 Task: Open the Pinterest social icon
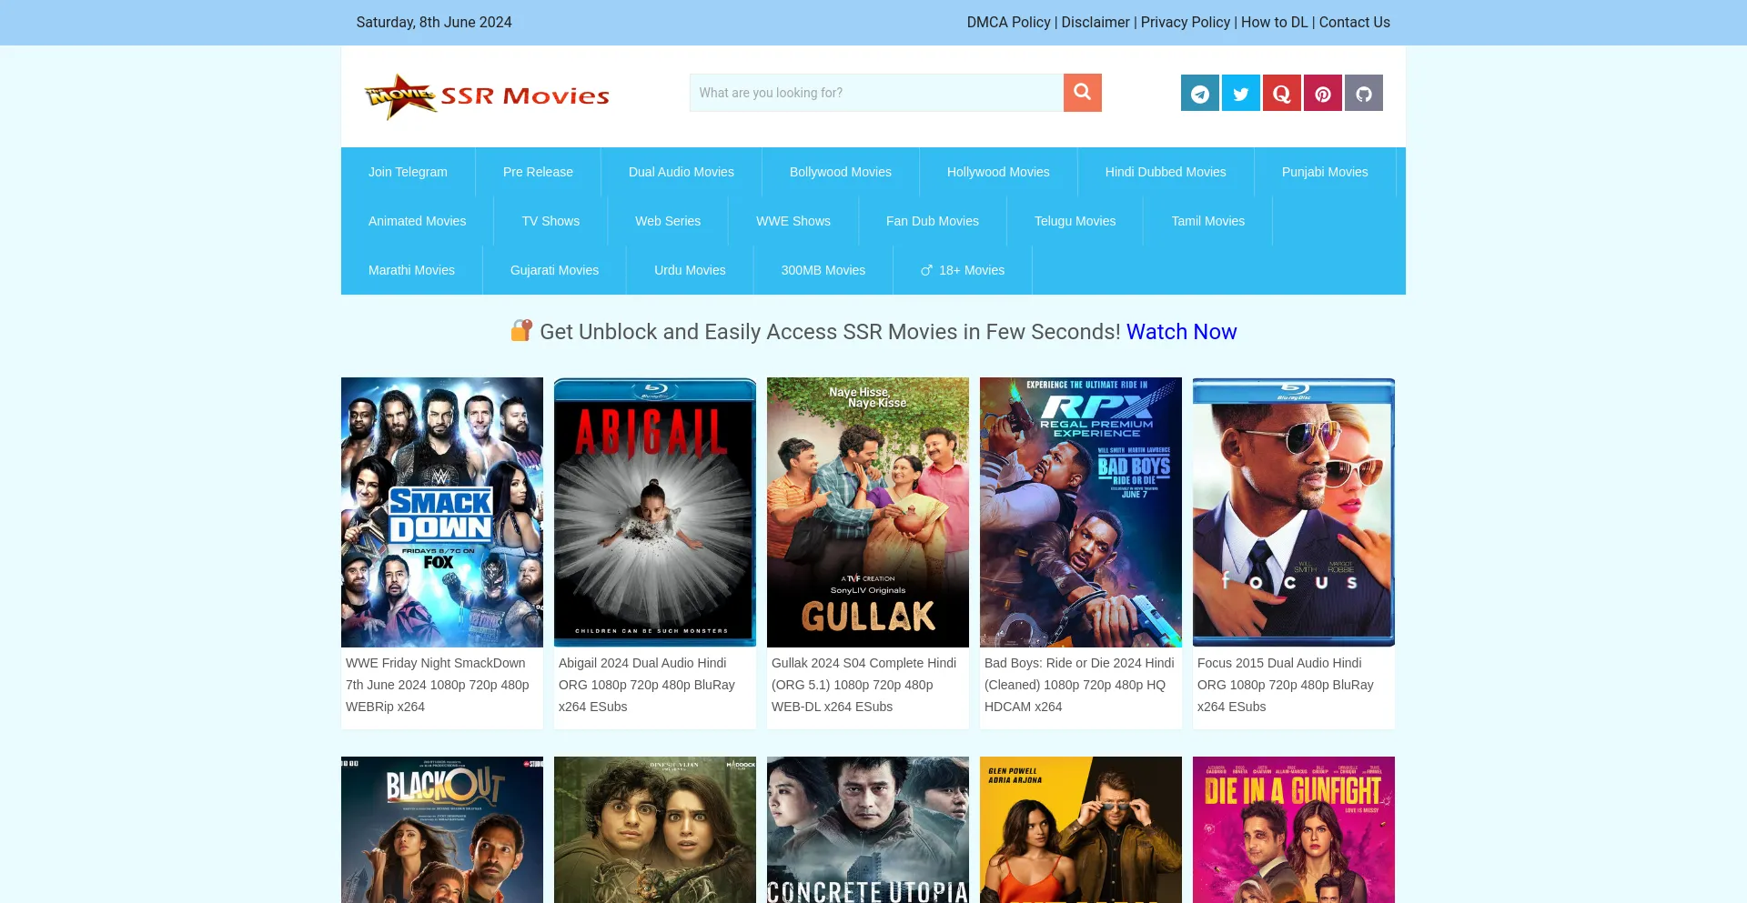1323,93
